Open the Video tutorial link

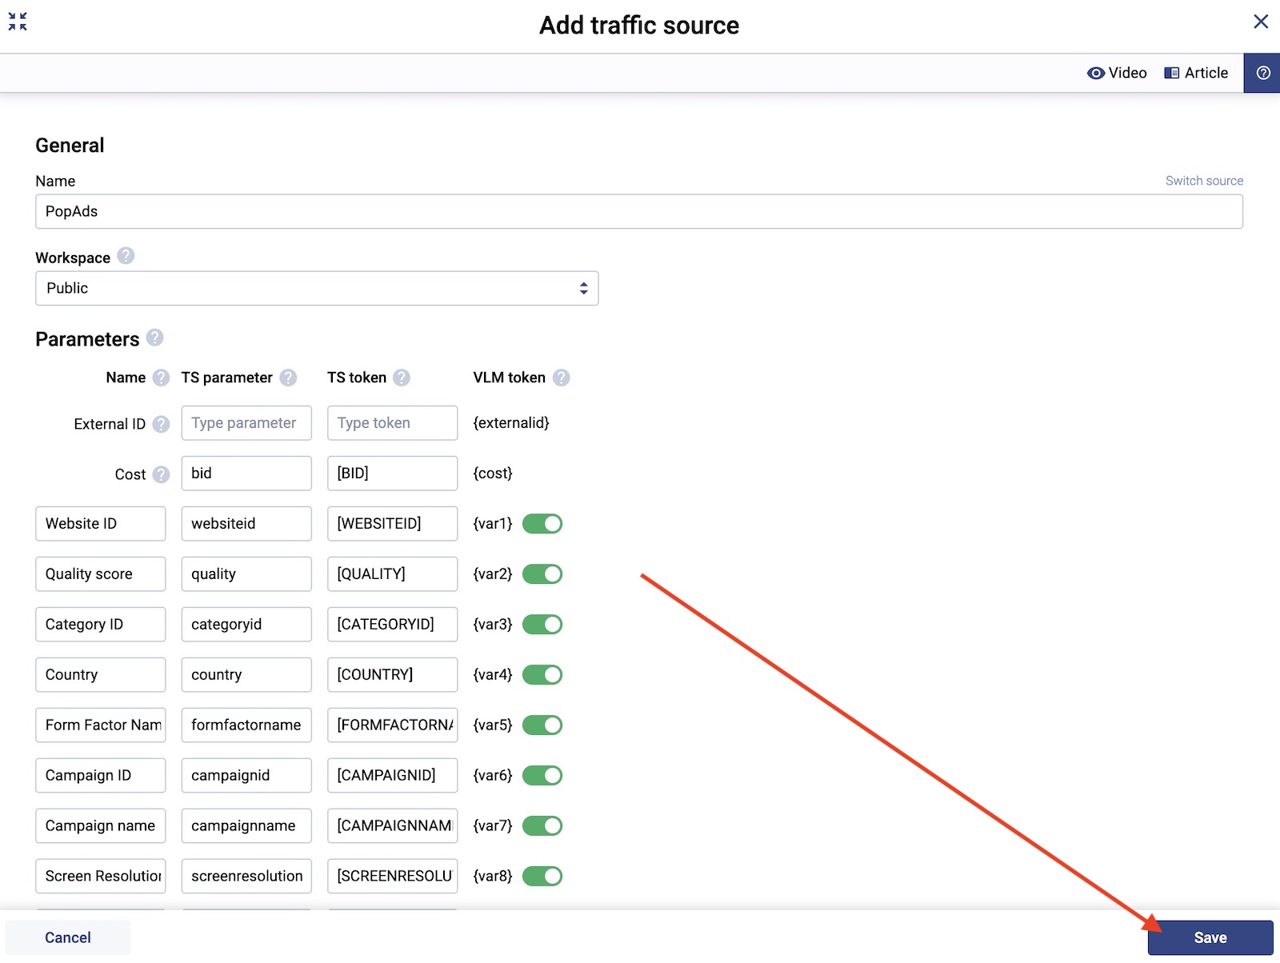click(x=1117, y=73)
